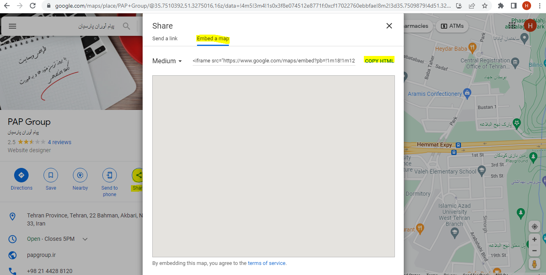The image size is (546, 275).
Task: Bookmark this page with the star icon
Action: [485, 6]
